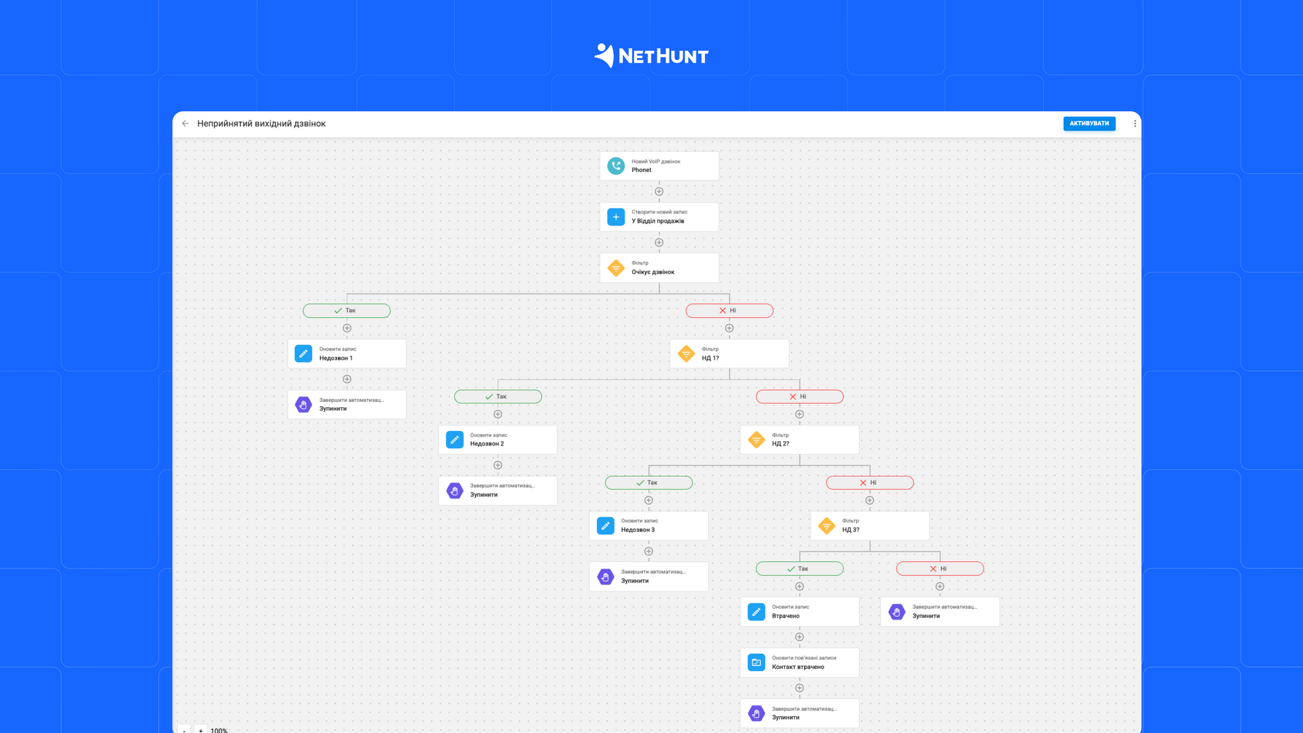The height and width of the screenshot is (733, 1303).
Task: Select the 'Так' branch under 'Очікує дзвінок'
Action: coord(347,311)
